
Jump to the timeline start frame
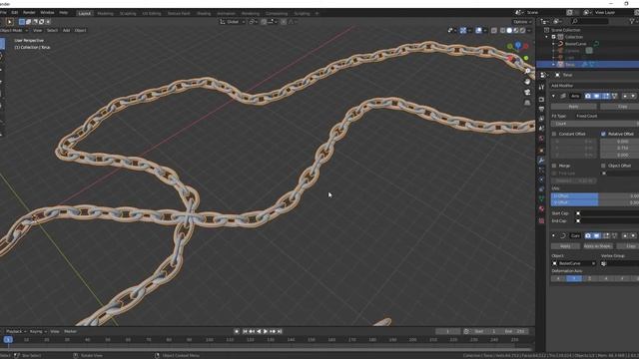(245, 331)
